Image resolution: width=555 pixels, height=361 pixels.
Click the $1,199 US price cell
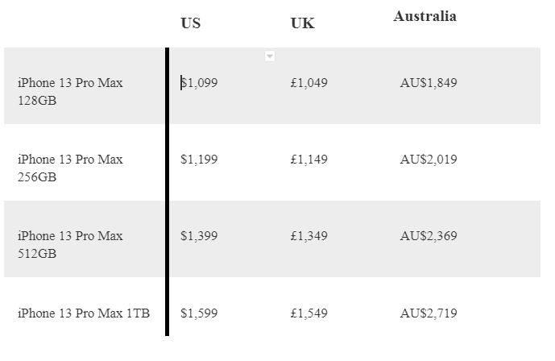199,159
